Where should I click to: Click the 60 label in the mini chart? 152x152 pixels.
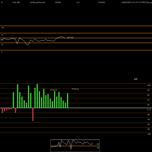coord(98,144)
